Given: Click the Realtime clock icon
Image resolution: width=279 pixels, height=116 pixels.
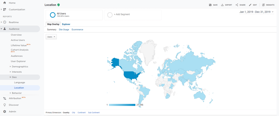Looking at the screenshot, I should coord(5,22).
